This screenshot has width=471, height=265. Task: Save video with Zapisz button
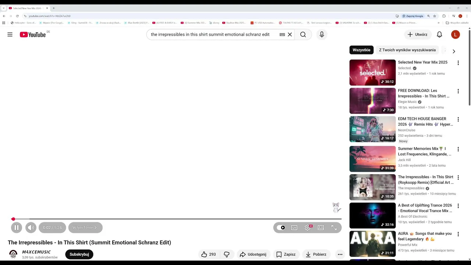(286, 254)
